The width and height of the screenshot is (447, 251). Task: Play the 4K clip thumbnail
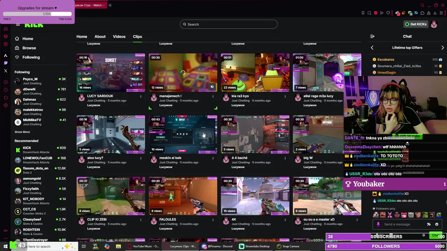pyautogui.click(x=255, y=196)
